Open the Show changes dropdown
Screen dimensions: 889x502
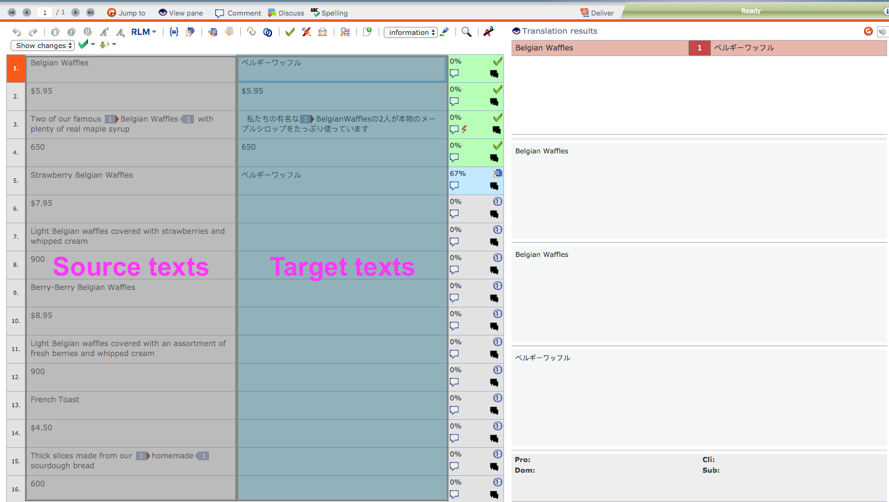[x=42, y=45]
